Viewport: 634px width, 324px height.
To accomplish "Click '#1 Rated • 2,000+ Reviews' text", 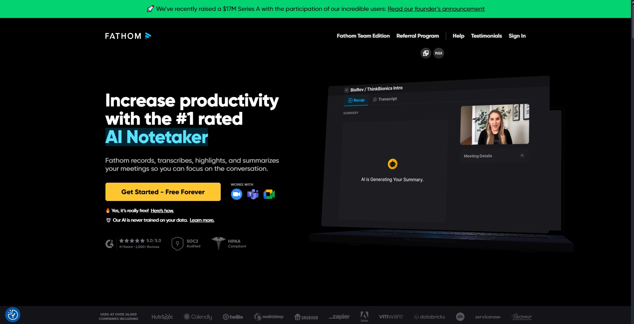I will click(x=139, y=247).
